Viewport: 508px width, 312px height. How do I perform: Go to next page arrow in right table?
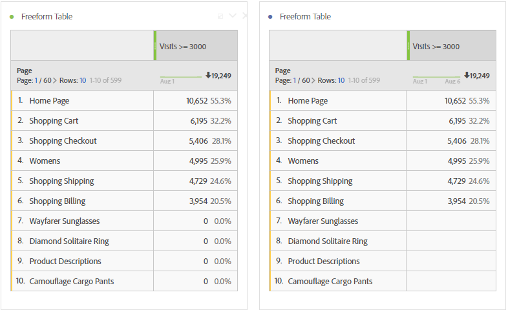pos(313,80)
